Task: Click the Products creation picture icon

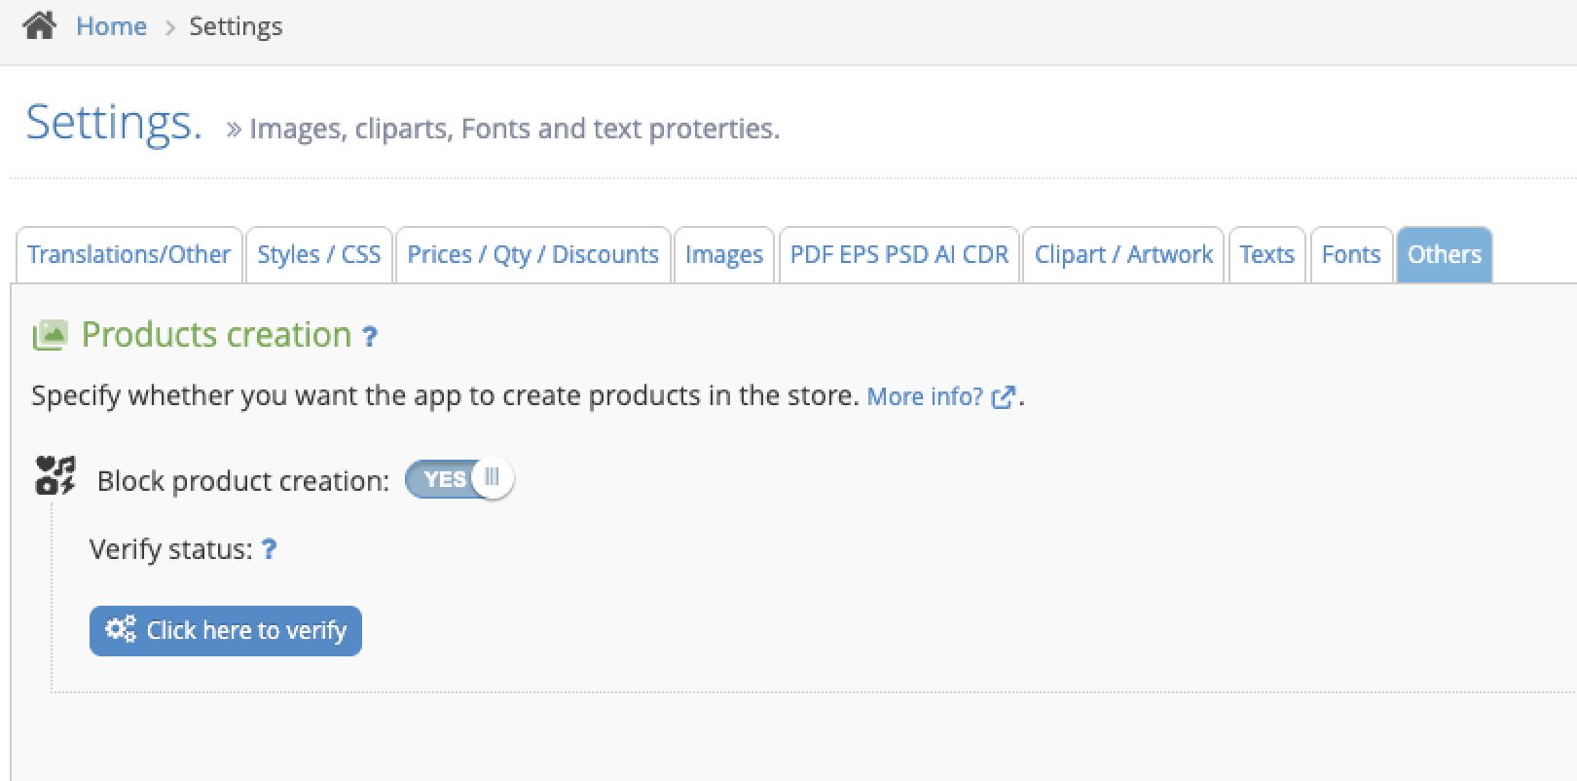Action: 50,335
